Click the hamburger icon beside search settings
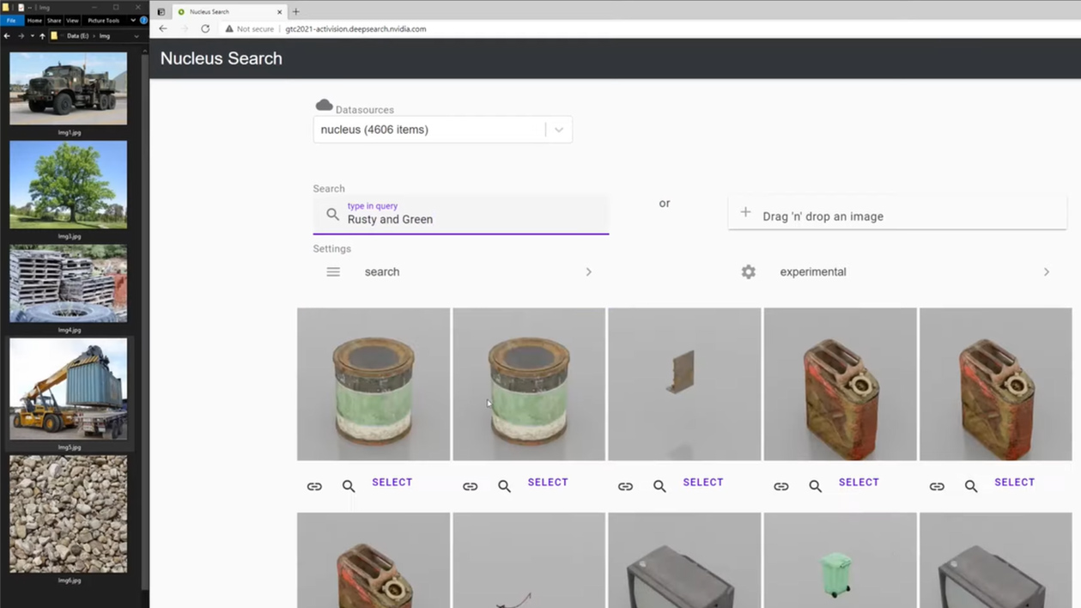 tap(333, 271)
